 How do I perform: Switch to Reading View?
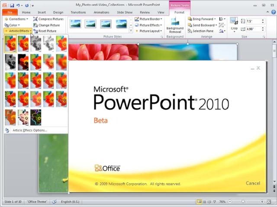[209, 202]
